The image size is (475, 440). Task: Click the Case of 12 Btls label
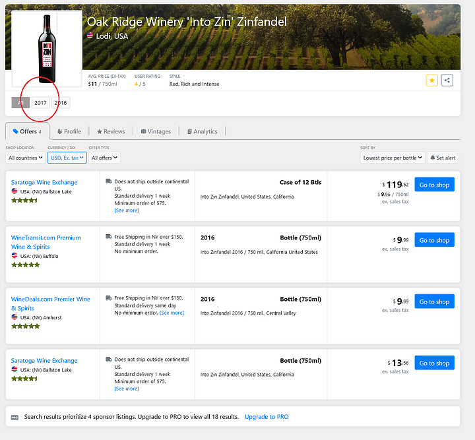click(x=301, y=182)
